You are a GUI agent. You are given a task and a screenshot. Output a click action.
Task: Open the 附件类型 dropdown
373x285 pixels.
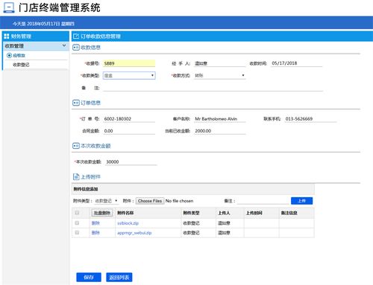[106, 201]
